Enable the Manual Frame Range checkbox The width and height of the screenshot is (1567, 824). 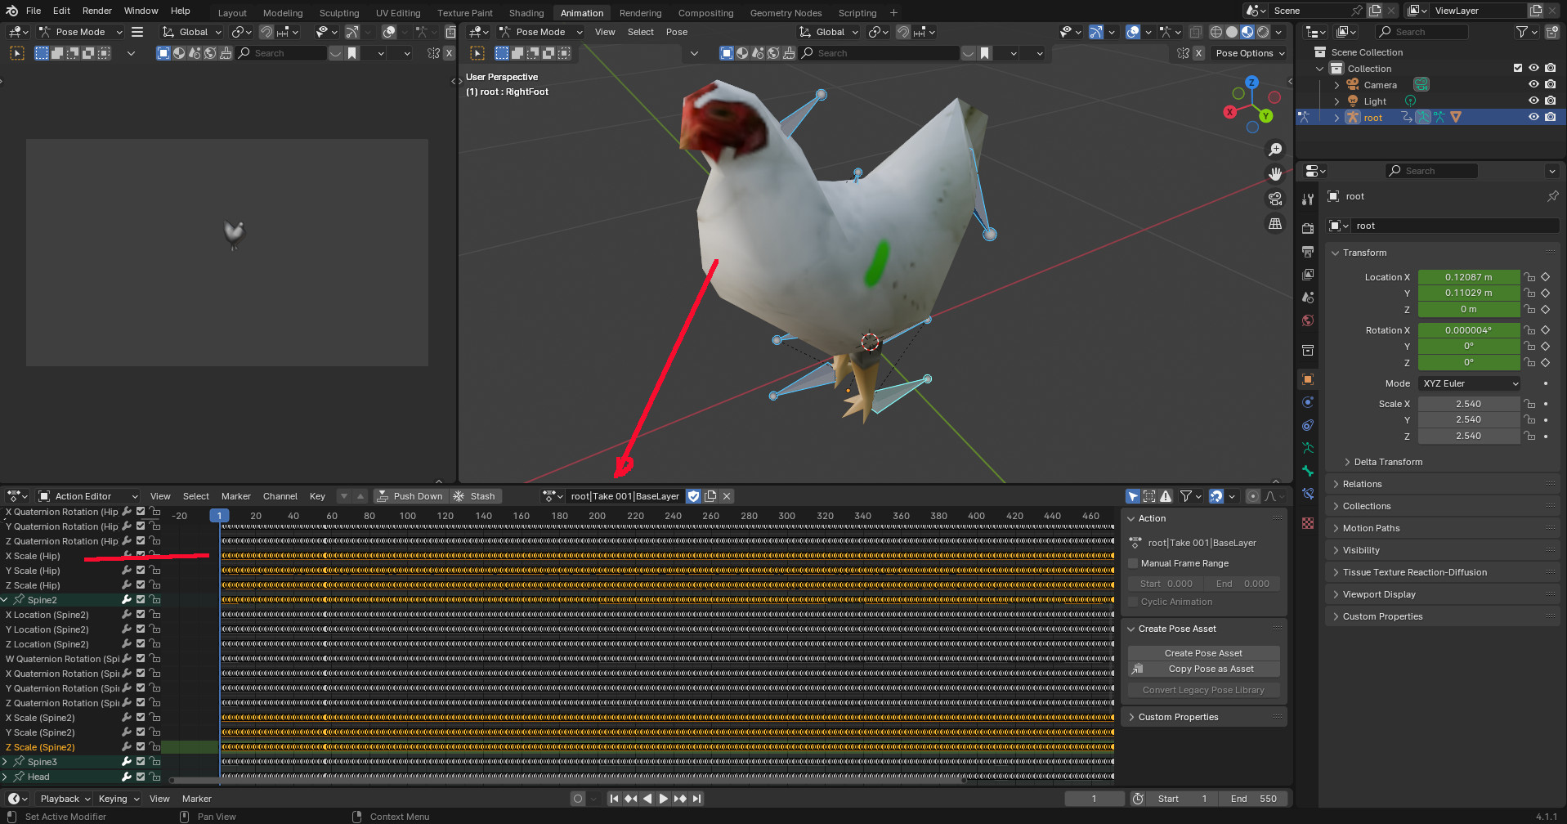pos(1133,563)
